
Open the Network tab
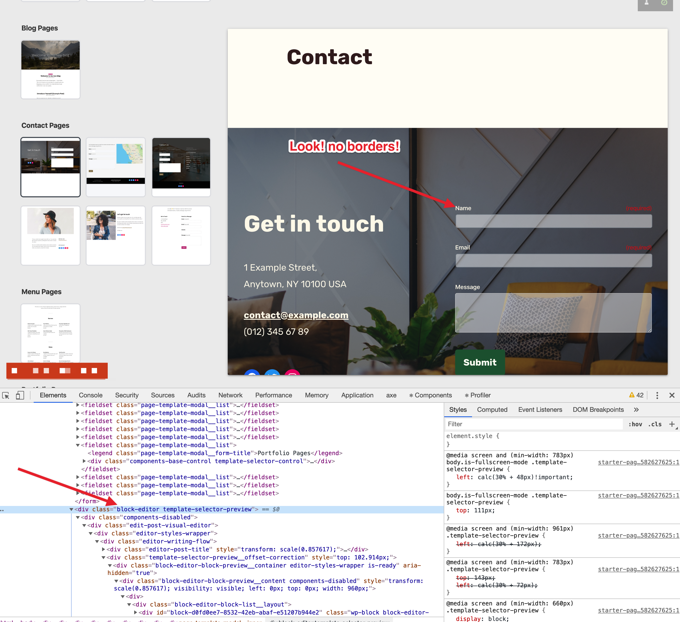pyautogui.click(x=230, y=395)
